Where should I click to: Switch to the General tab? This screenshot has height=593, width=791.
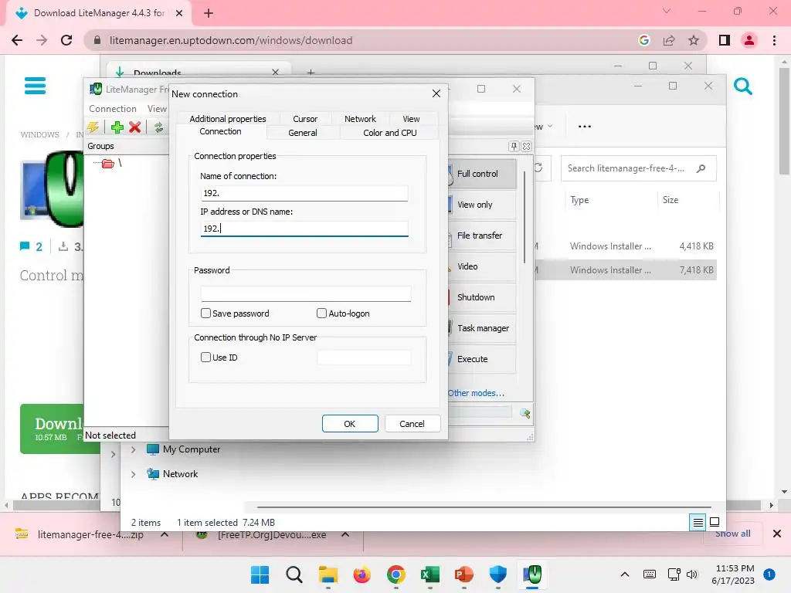pyautogui.click(x=303, y=133)
